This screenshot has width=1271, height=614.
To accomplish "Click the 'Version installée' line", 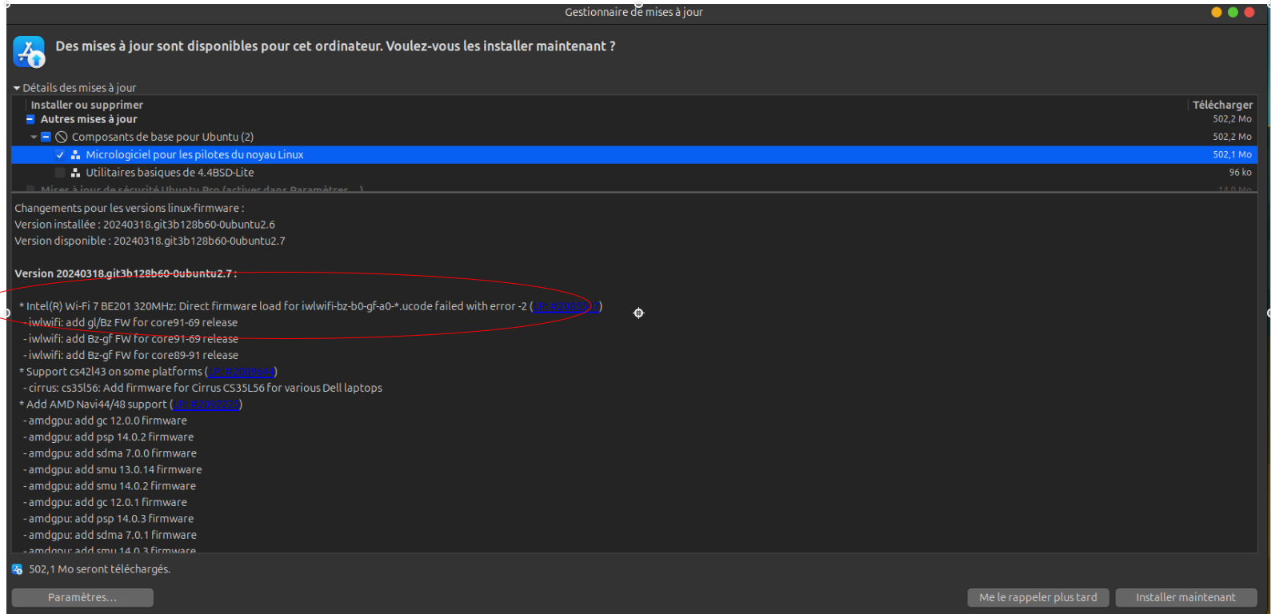I will click(x=145, y=225).
